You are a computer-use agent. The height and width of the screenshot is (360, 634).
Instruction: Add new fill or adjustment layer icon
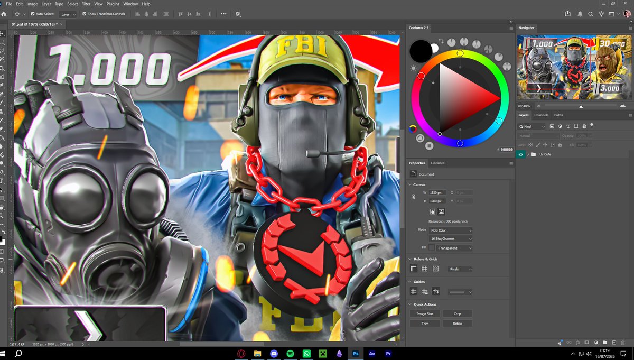click(x=596, y=343)
